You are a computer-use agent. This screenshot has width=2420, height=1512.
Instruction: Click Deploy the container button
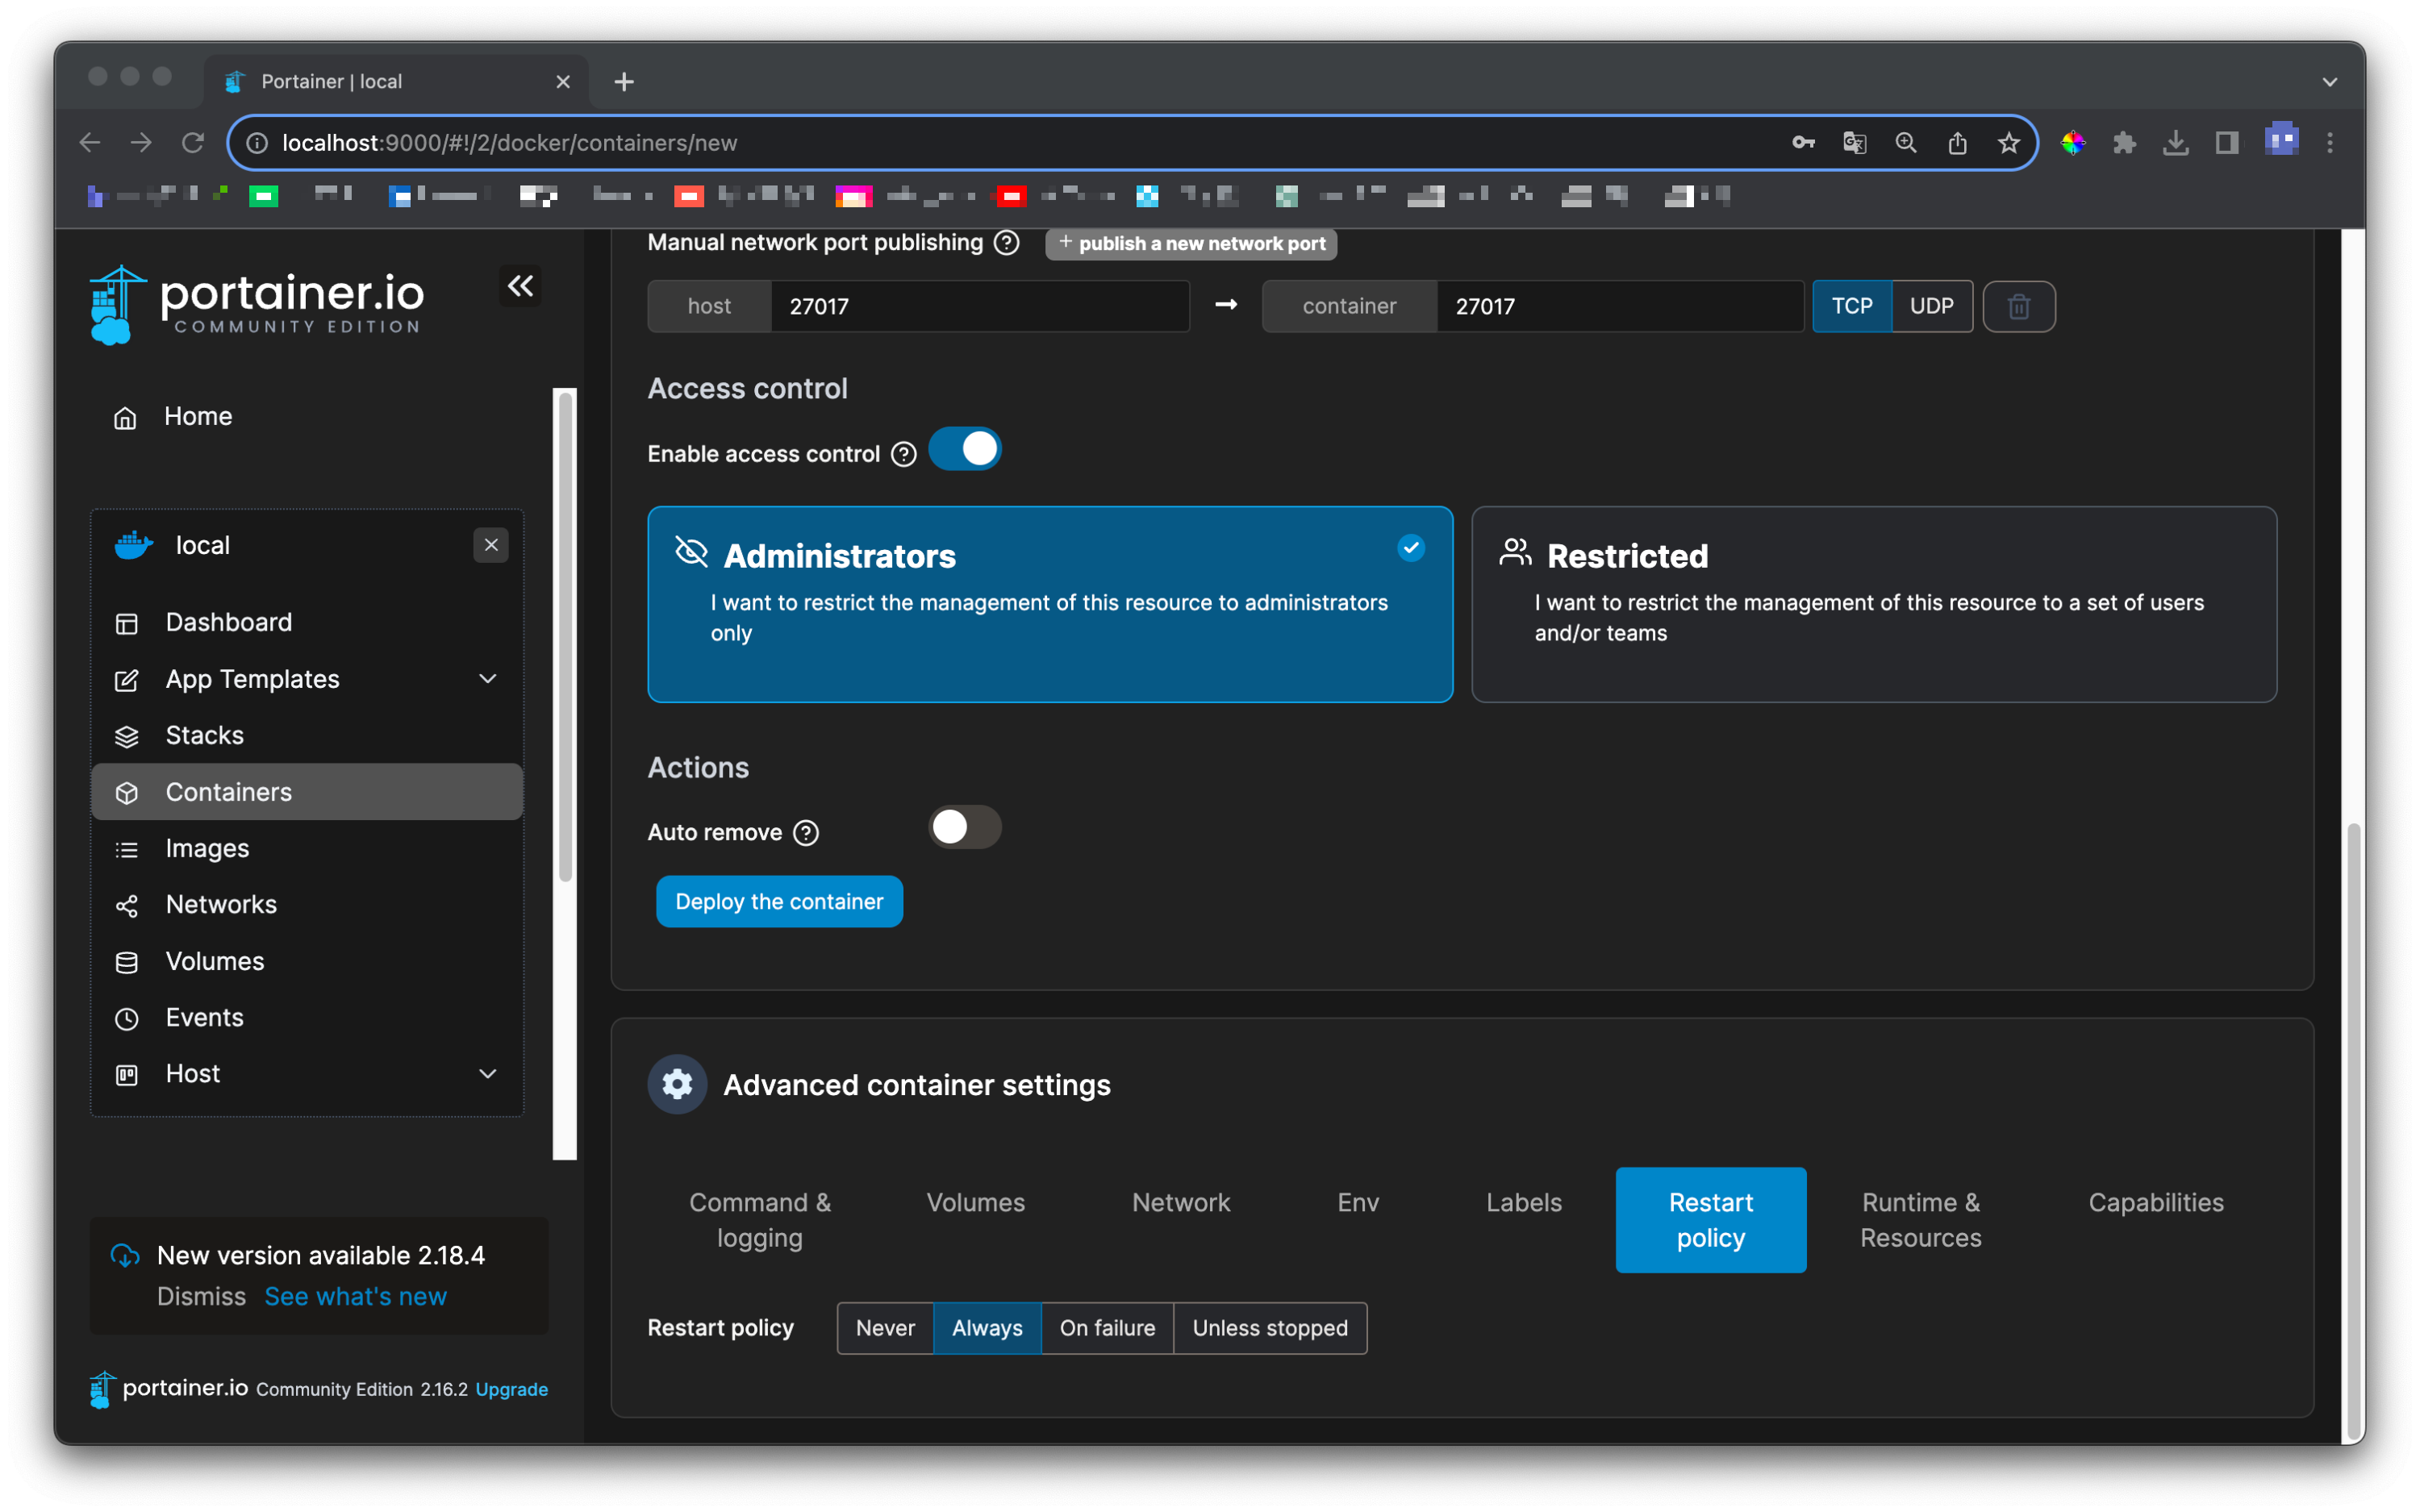(x=779, y=901)
